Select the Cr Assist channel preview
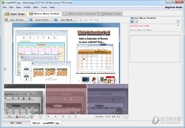The height and width of the screenshot is (128, 185). coord(66,99)
